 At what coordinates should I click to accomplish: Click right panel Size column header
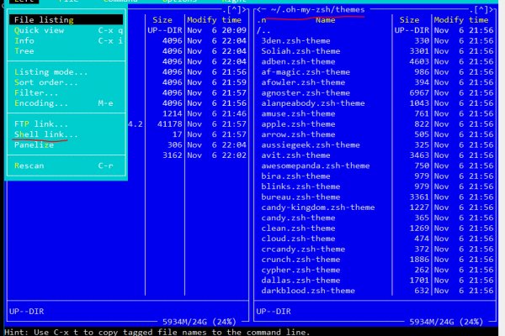[409, 18]
